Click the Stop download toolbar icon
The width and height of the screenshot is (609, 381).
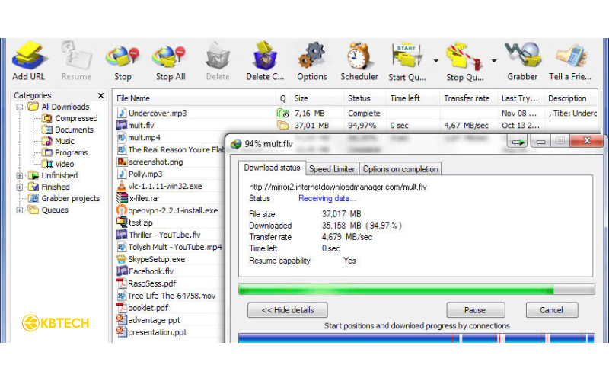click(x=123, y=57)
